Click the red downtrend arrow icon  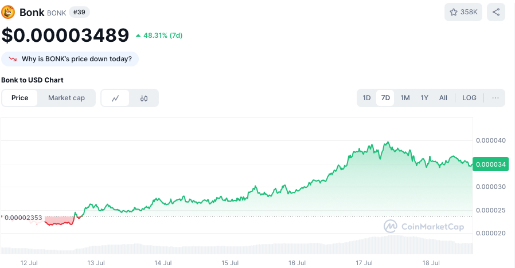tap(13, 59)
